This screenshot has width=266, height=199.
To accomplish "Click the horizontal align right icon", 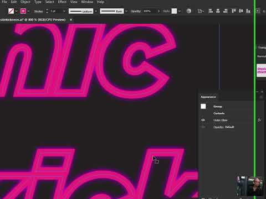I will point(226,11).
